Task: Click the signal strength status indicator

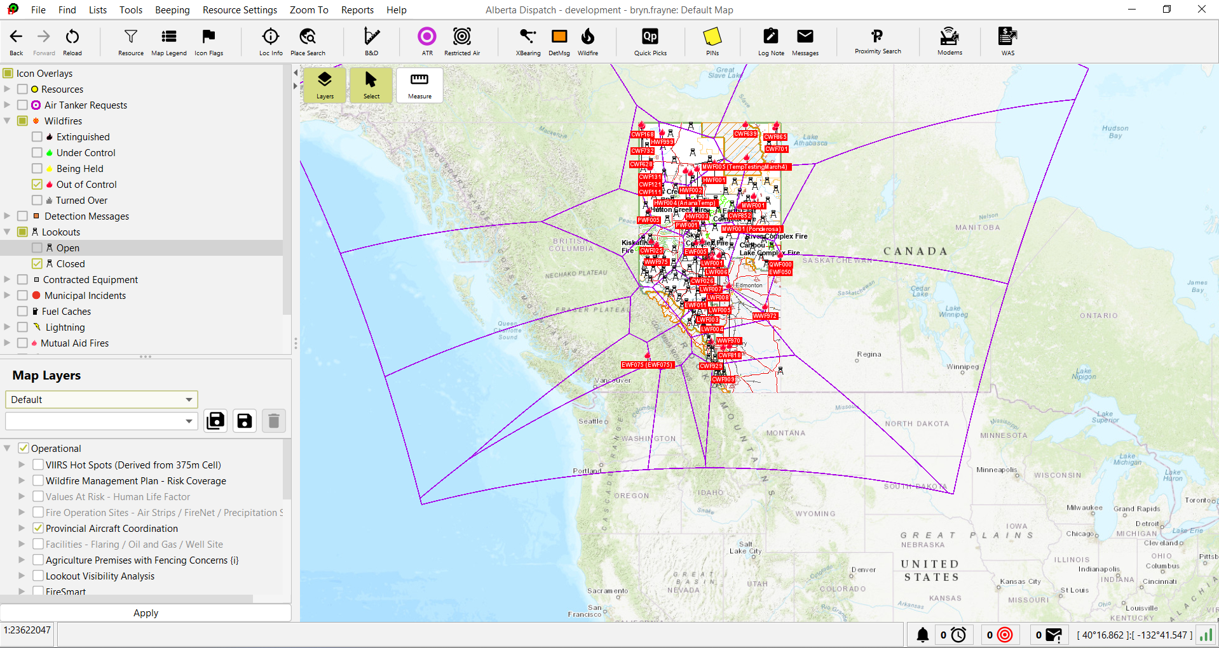Action: pyautogui.click(x=1205, y=635)
